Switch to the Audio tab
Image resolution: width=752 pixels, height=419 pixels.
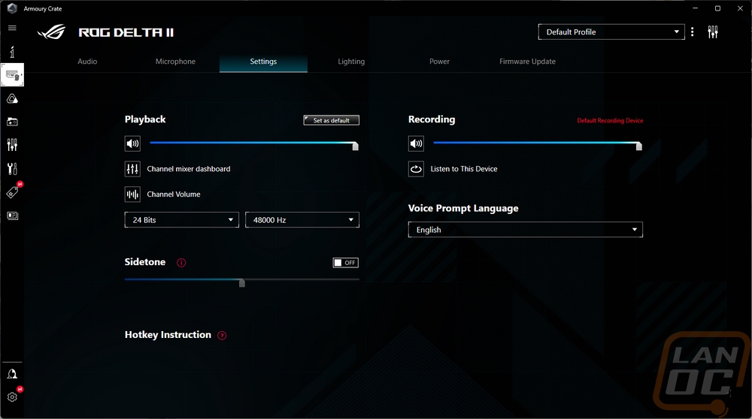(x=87, y=62)
